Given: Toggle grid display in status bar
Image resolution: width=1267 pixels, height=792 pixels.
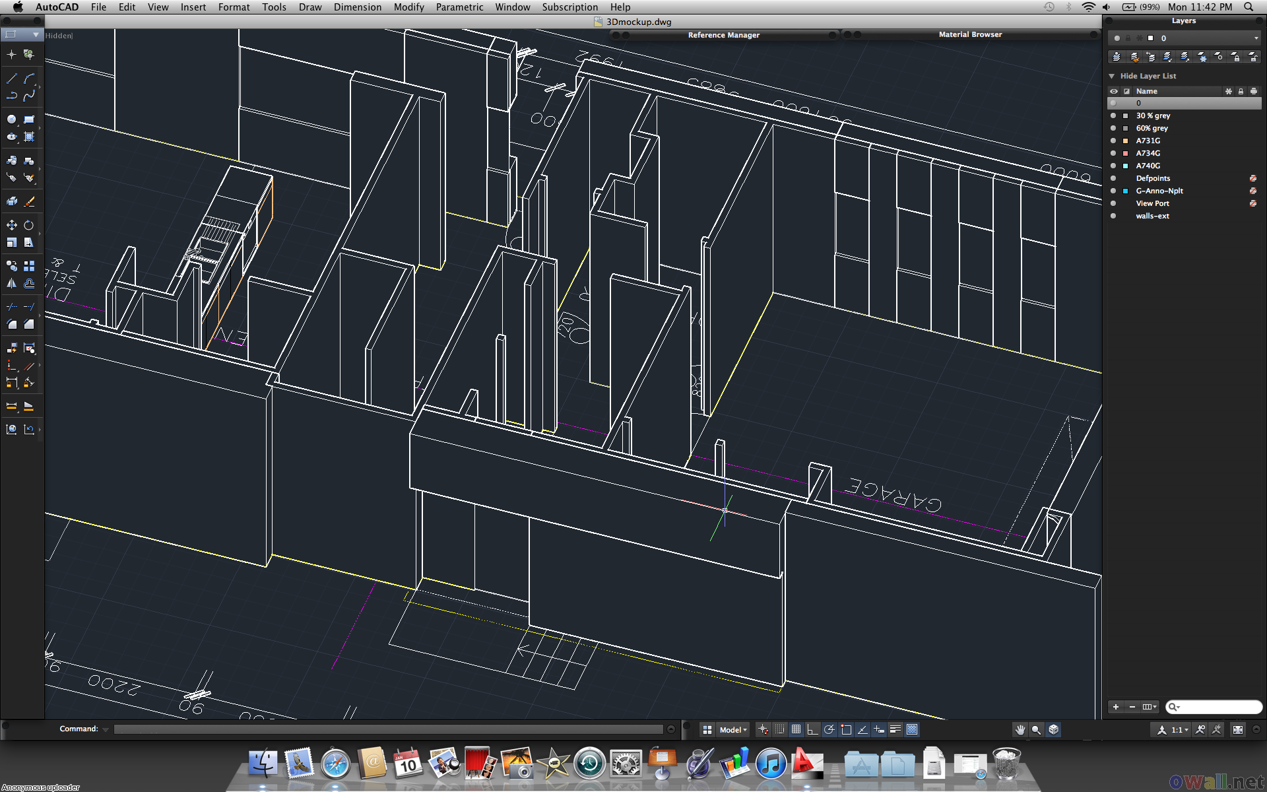Looking at the screenshot, I should (796, 729).
